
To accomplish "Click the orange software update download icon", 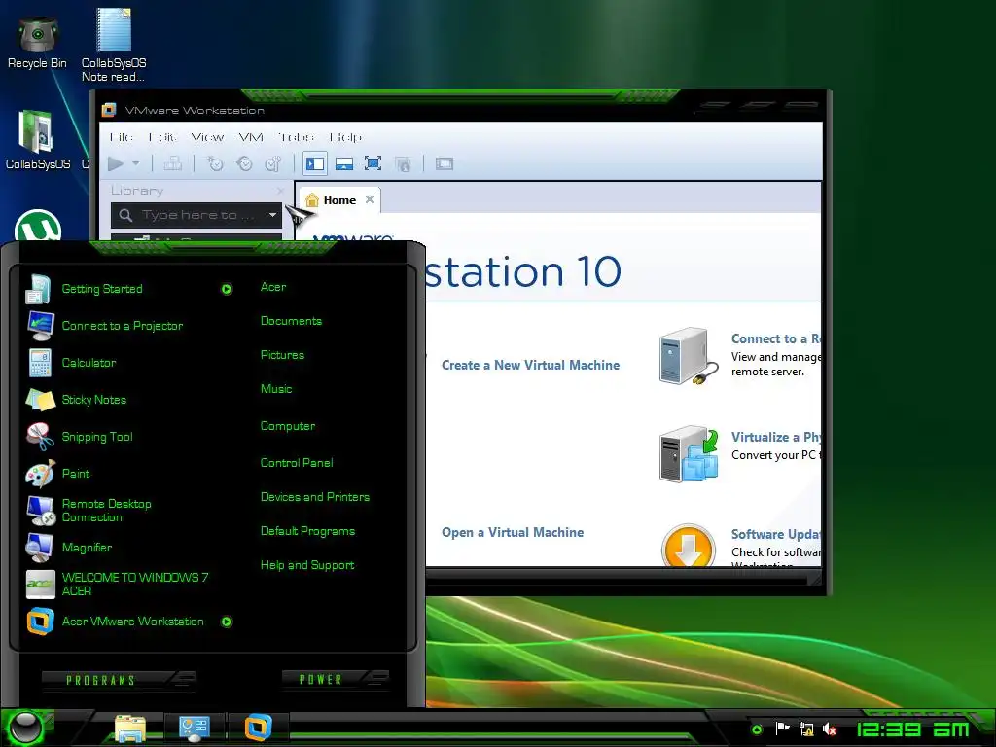I will point(689,546).
